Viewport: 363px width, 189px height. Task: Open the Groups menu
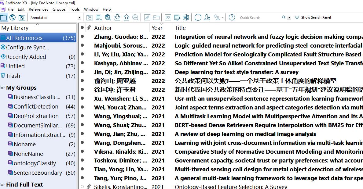(59, 9)
